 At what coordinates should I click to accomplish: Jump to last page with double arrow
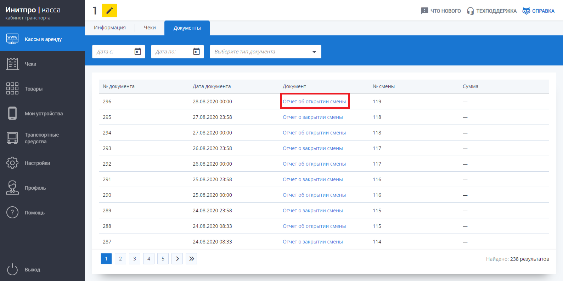(x=191, y=259)
